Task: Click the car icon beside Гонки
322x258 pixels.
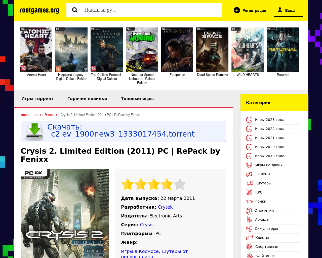Action: point(249,201)
